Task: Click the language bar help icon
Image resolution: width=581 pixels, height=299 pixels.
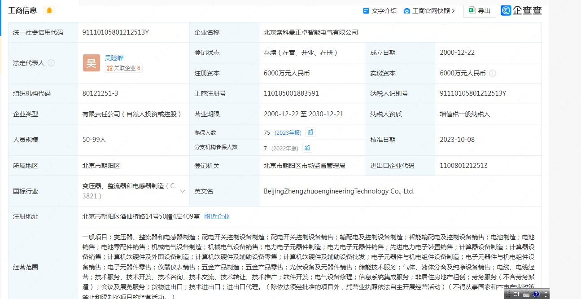Action: pos(536,295)
